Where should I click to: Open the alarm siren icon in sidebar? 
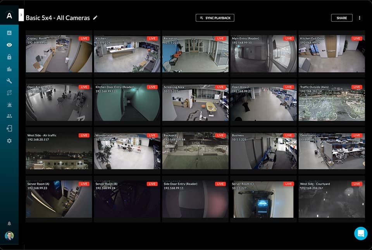pyautogui.click(x=9, y=105)
